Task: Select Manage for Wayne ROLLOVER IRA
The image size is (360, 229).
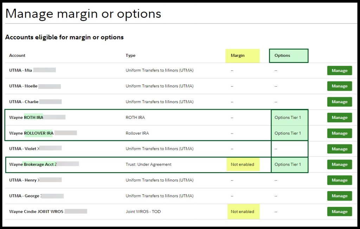Action: coord(339,133)
